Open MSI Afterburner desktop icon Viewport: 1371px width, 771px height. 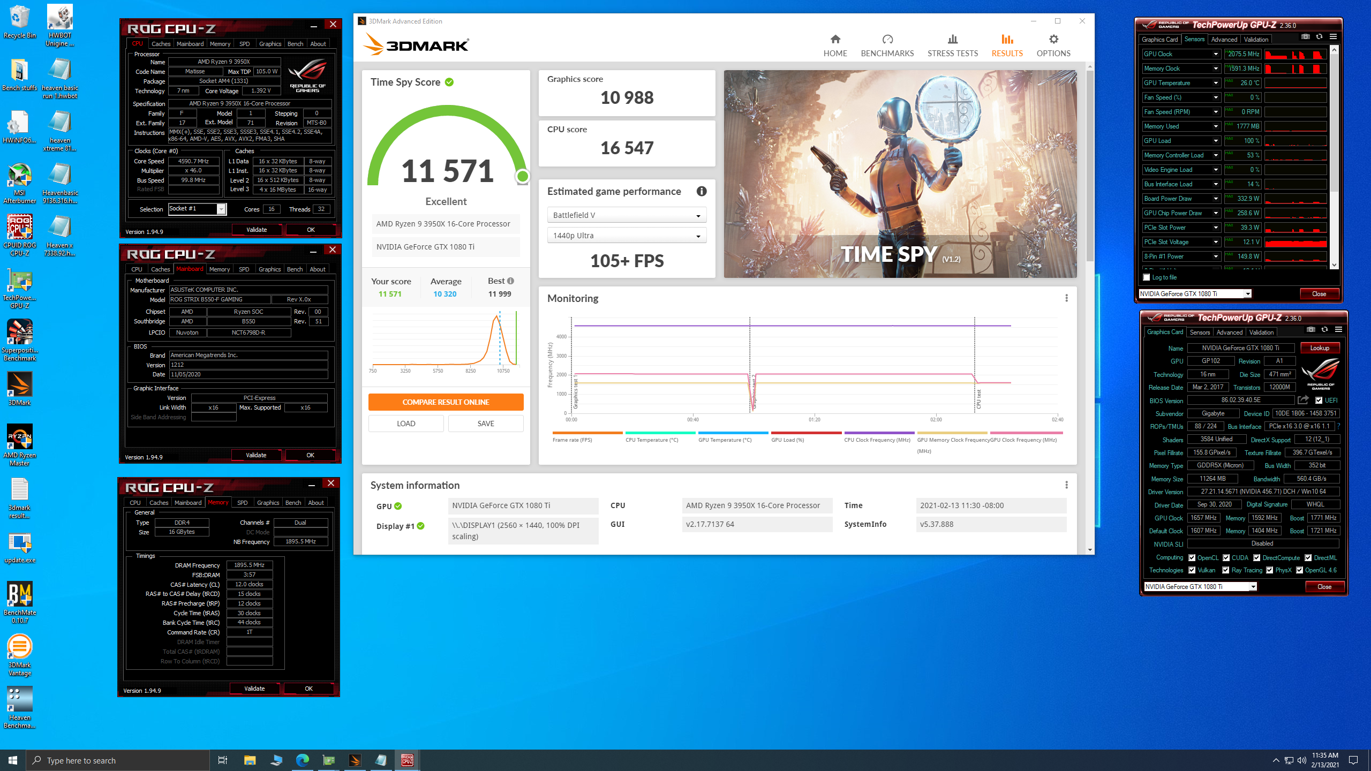click(19, 184)
